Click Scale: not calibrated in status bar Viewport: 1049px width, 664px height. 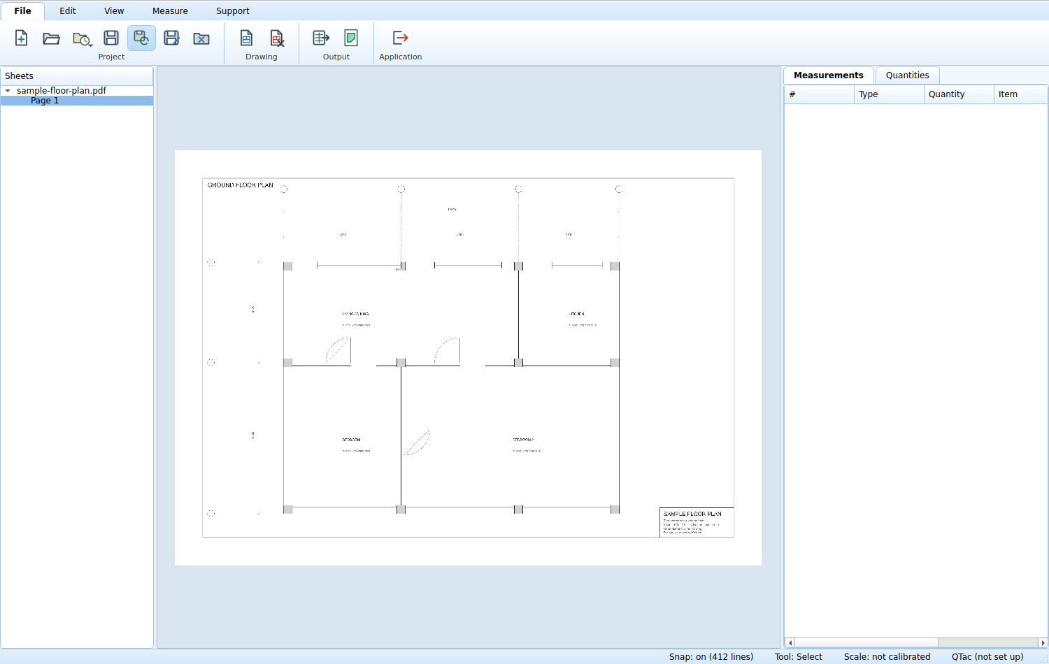(x=887, y=657)
